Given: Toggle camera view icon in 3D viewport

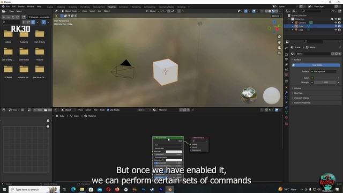Looking at the screenshot, I should [279, 48].
